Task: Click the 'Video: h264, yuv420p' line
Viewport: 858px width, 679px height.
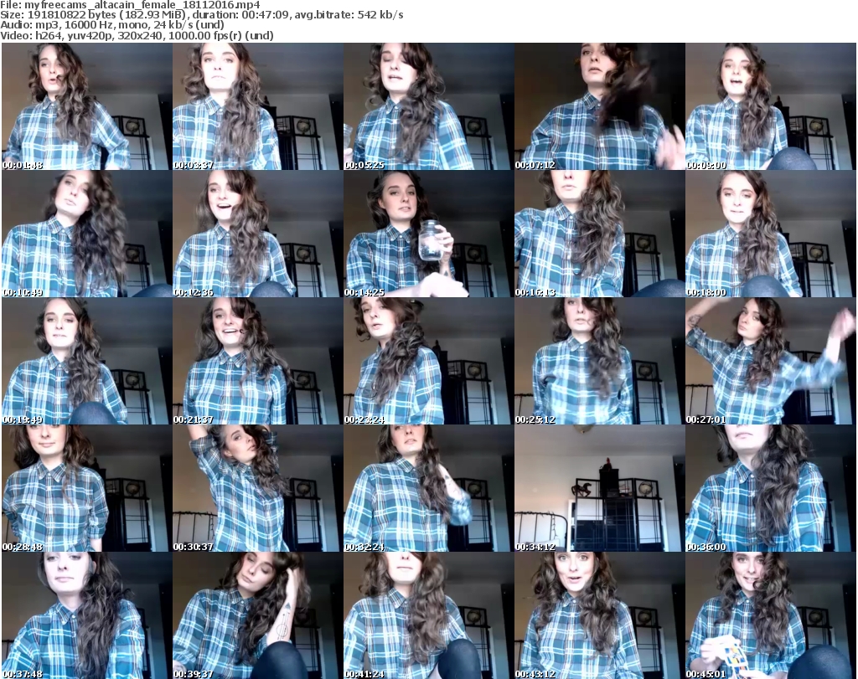Action: 137,35
